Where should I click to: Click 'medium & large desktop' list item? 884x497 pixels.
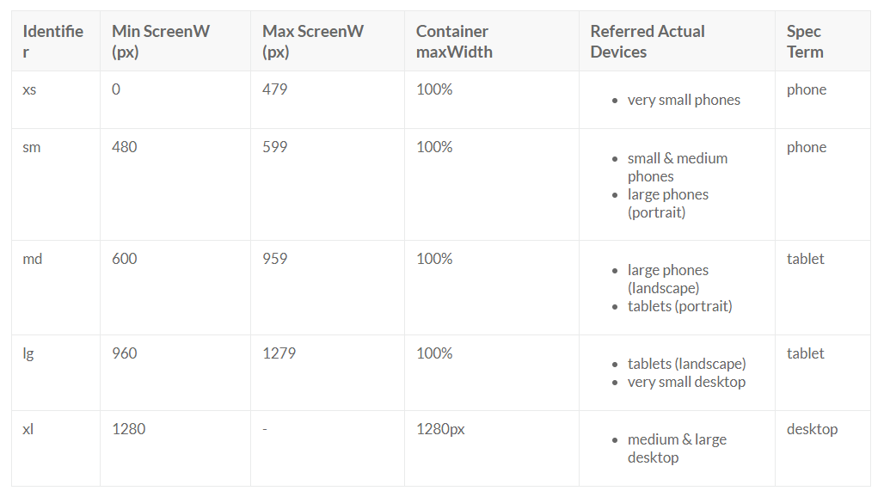pyautogui.click(x=677, y=448)
